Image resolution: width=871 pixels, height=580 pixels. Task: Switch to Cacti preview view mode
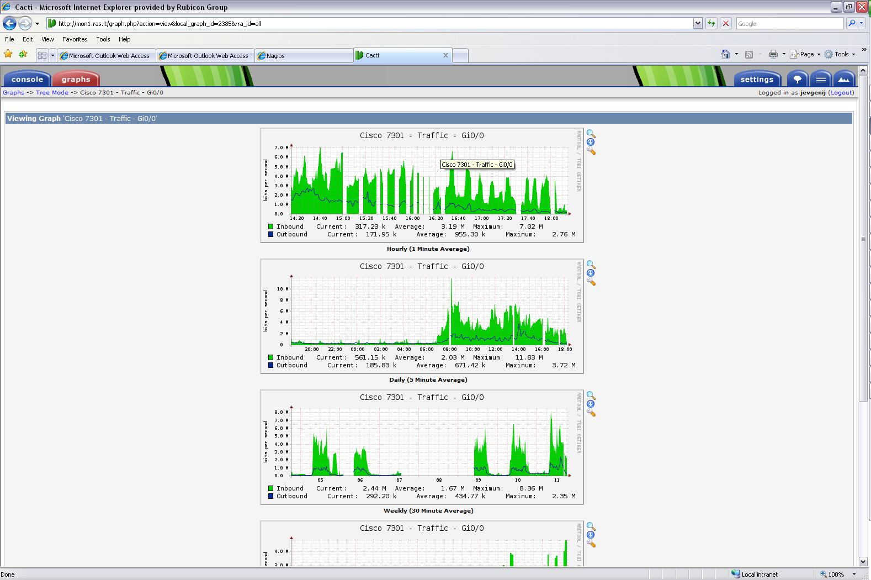click(844, 79)
